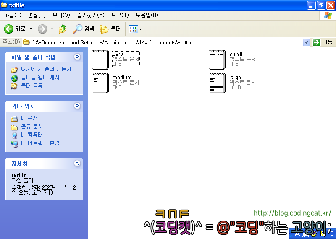The image size is (336, 239).
Task: Click the new folder icon in tasks
Action: pyautogui.click(x=14, y=70)
